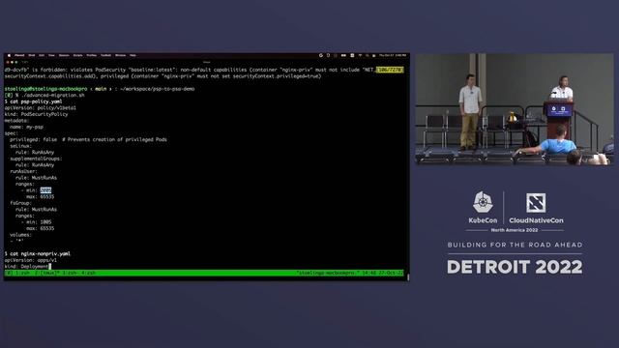The image size is (619, 348).
Task: Click 'max: 65535' under runAsUser ranges
Action: click(41, 196)
